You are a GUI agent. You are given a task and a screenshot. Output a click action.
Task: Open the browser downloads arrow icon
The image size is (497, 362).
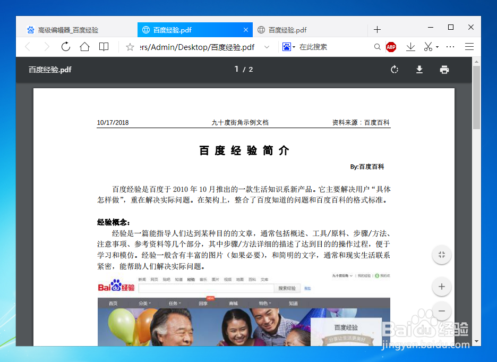pos(410,47)
